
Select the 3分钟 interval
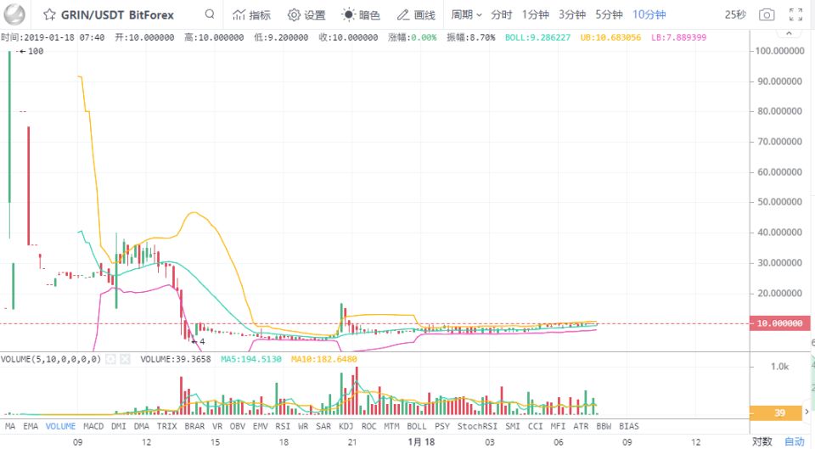point(572,15)
